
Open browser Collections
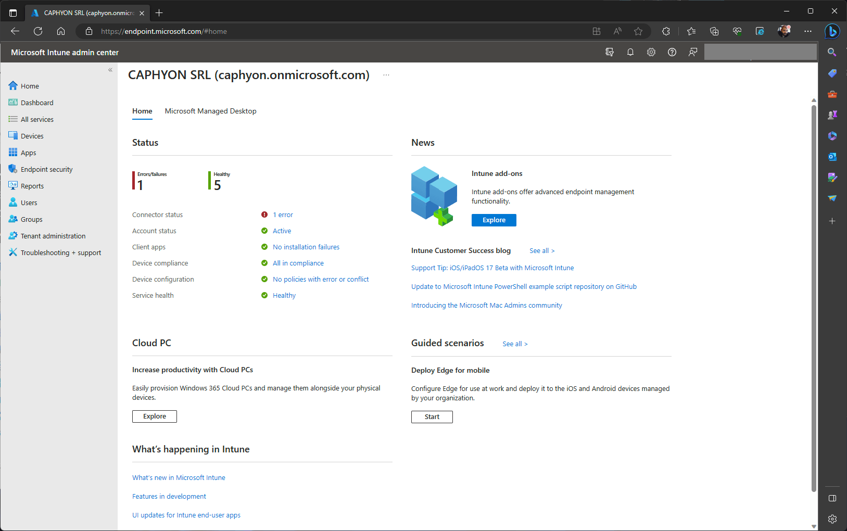pos(714,31)
